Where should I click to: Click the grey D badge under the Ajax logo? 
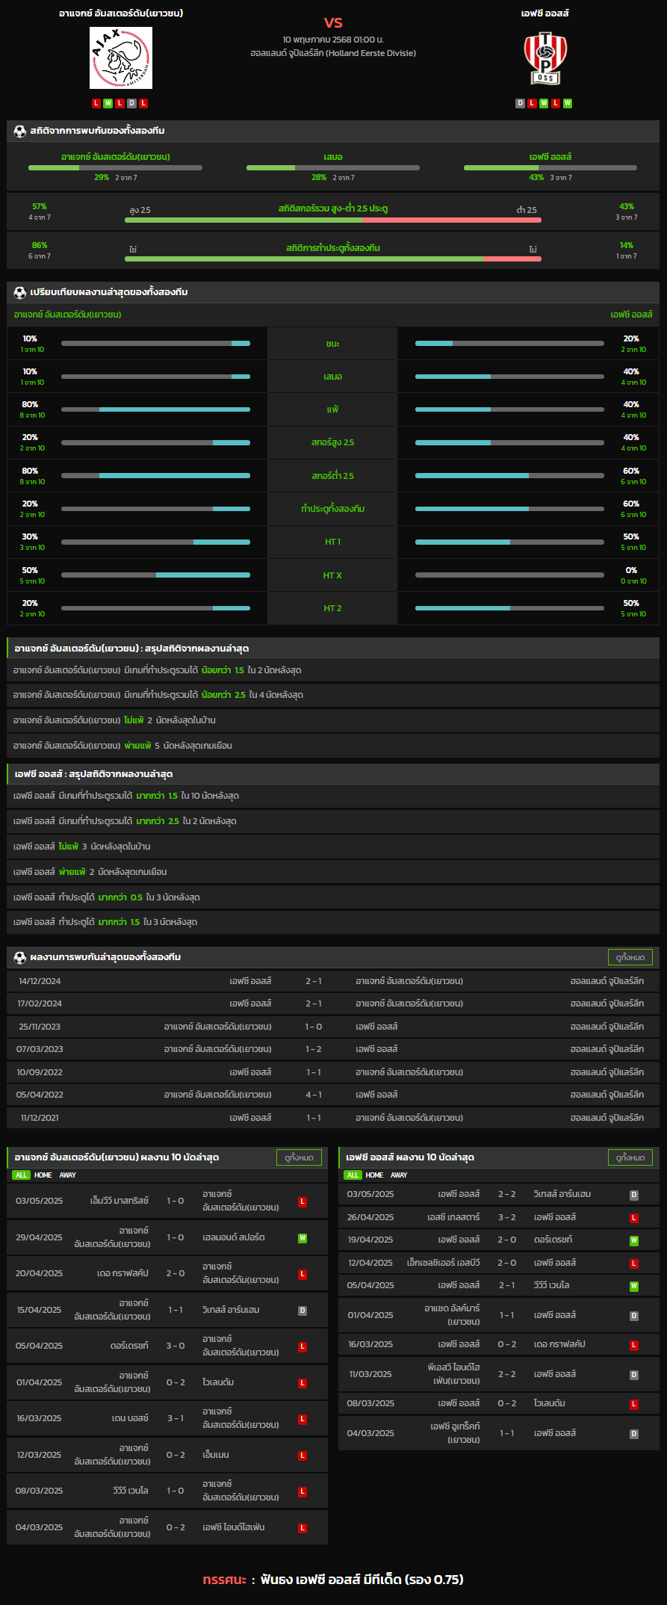132,103
